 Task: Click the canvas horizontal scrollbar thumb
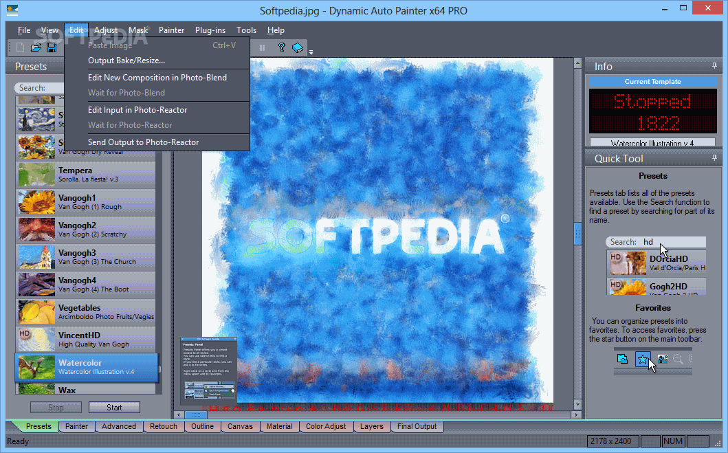tap(196, 415)
